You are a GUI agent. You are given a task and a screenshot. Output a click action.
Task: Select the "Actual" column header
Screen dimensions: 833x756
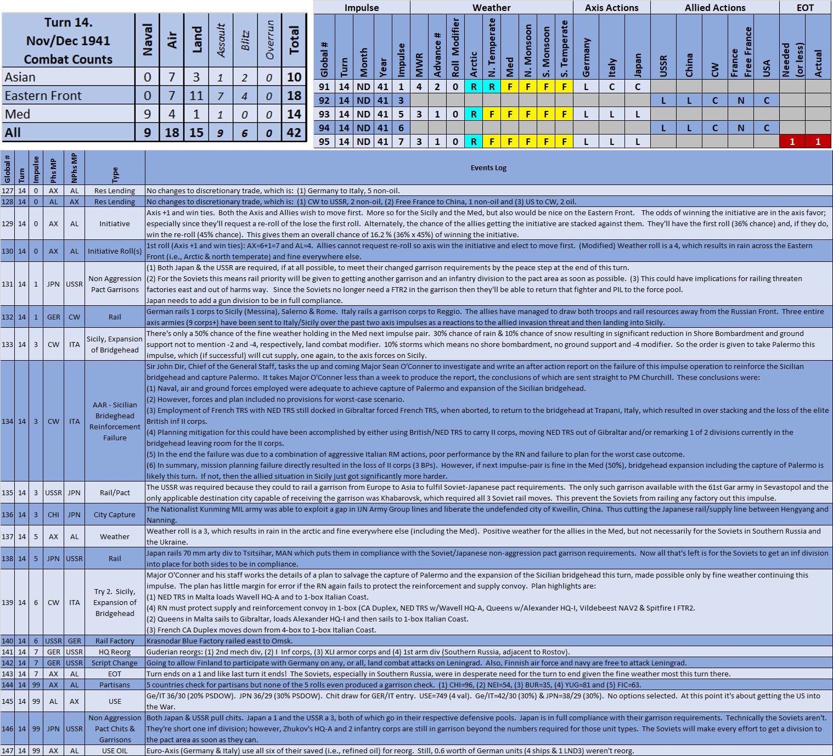click(818, 47)
